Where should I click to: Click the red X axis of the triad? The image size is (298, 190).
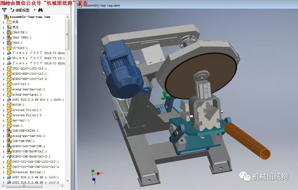click(x=99, y=173)
